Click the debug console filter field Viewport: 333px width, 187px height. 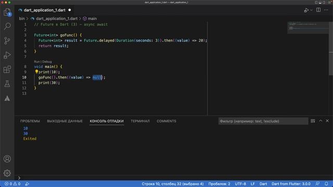(263, 121)
